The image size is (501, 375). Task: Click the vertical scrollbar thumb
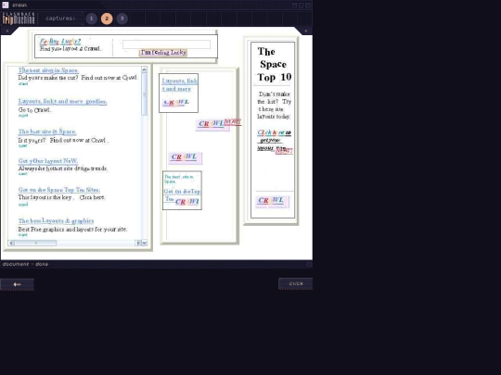[x=144, y=94]
